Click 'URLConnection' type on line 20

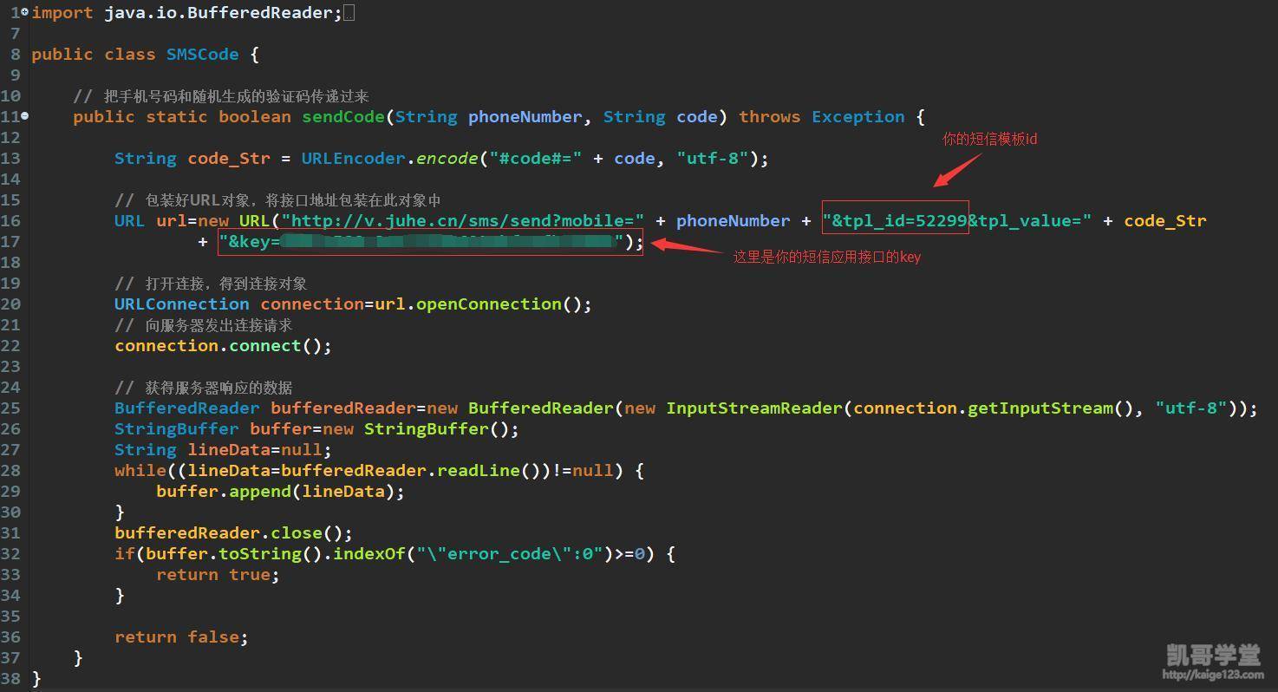(x=182, y=304)
